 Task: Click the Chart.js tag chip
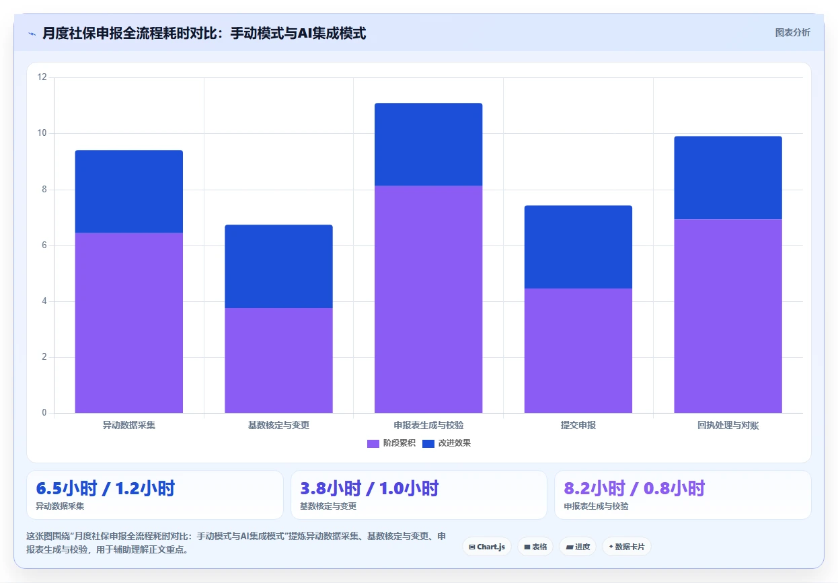[x=488, y=547]
